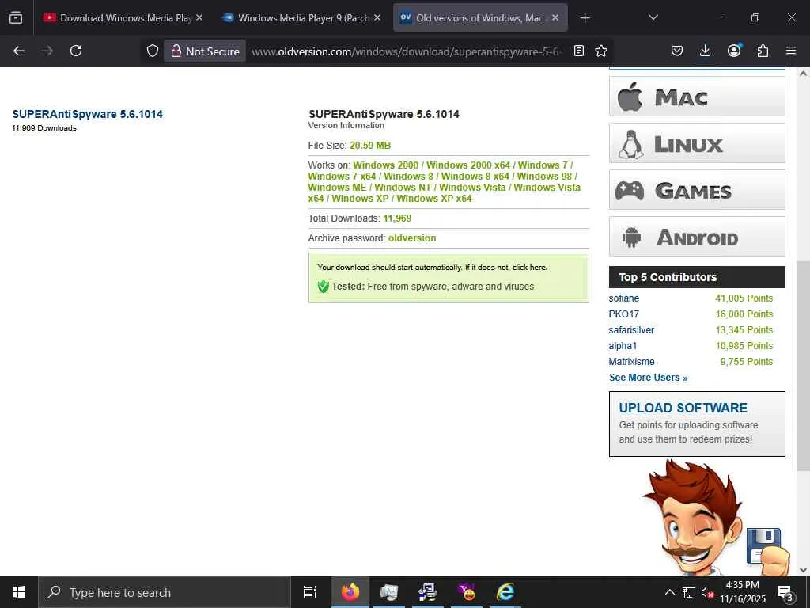Open Task View on taskbar
Image resolution: width=810 pixels, height=608 pixels.
[x=309, y=592]
